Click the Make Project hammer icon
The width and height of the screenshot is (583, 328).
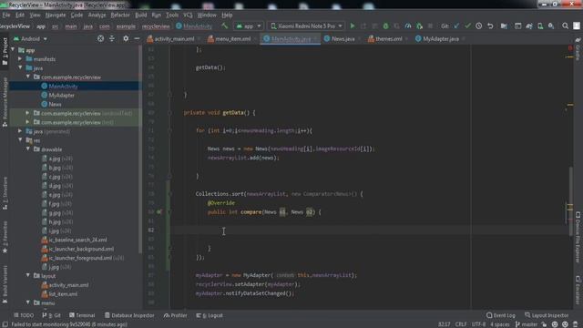tap(225, 26)
